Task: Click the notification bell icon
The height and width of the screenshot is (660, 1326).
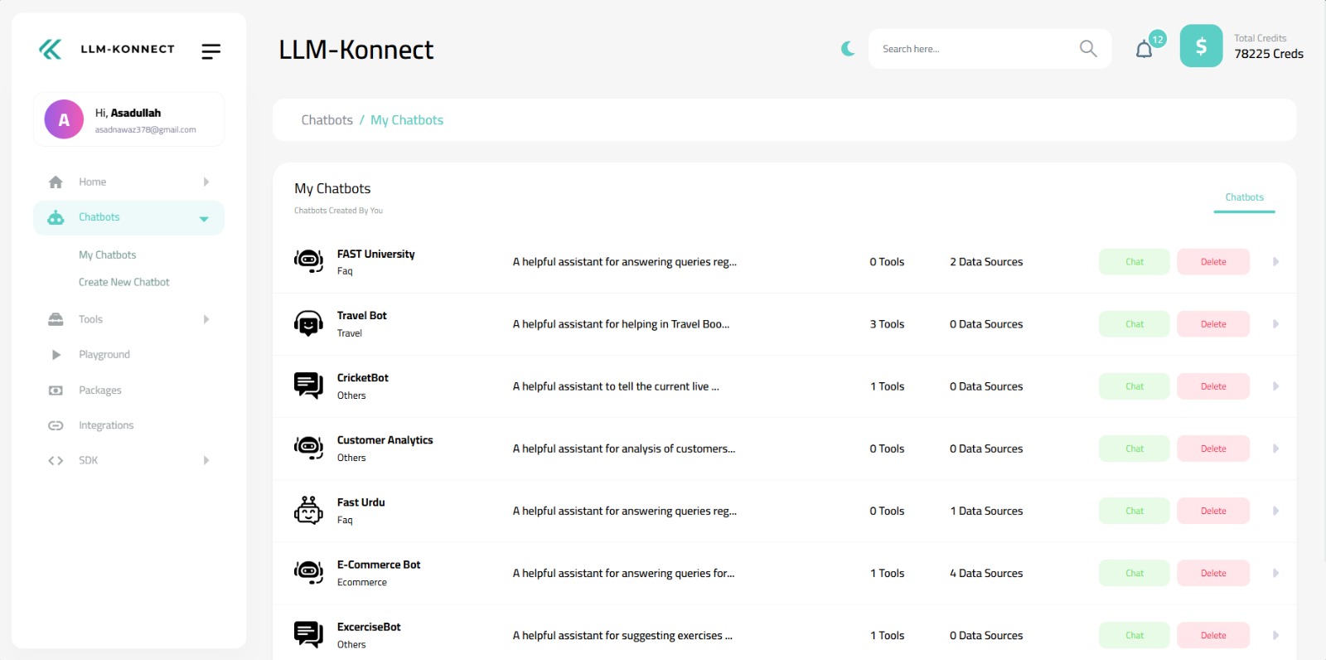Action: (1144, 50)
